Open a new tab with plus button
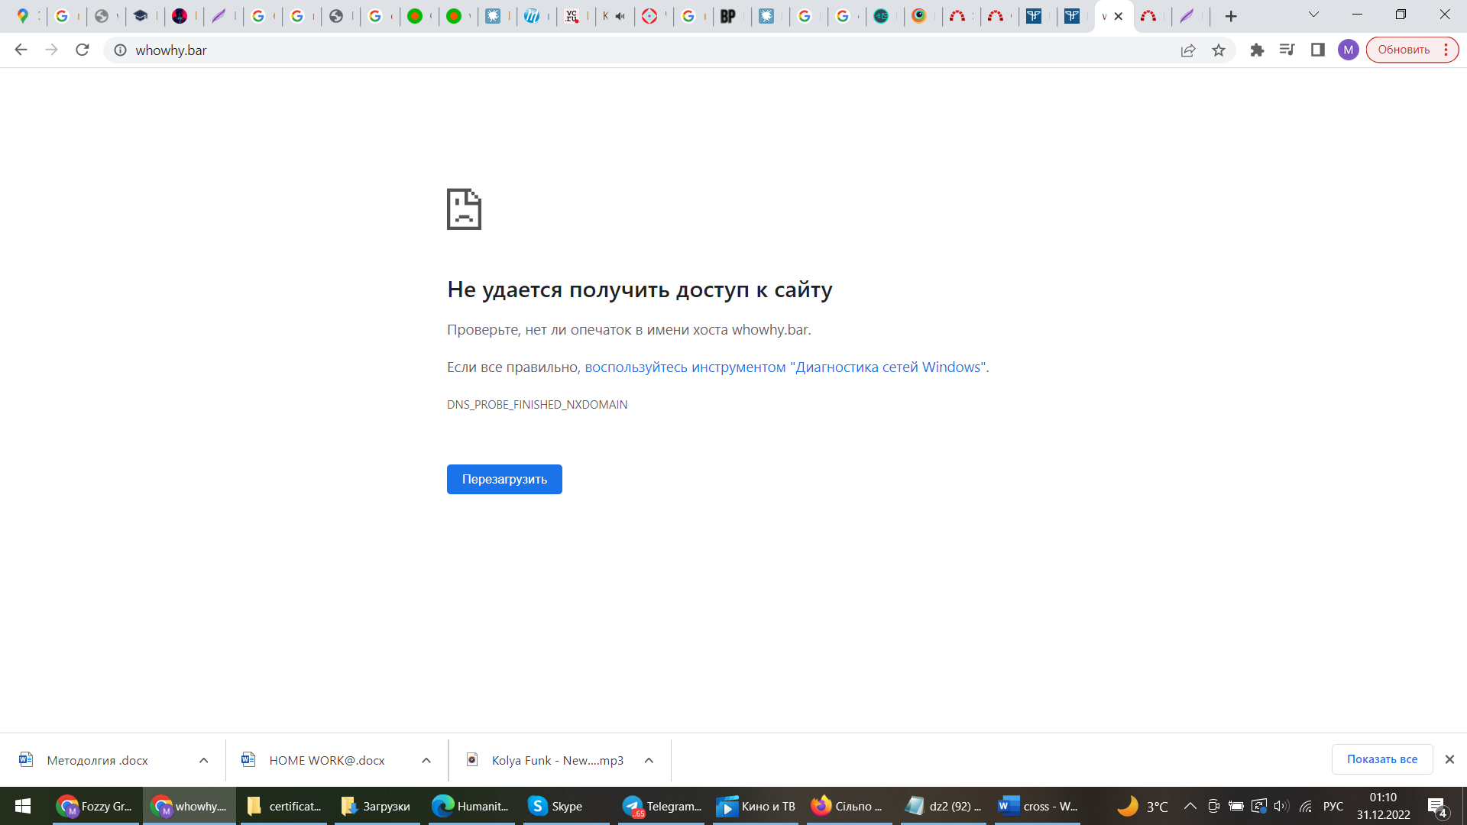This screenshot has width=1467, height=825. [1231, 16]
